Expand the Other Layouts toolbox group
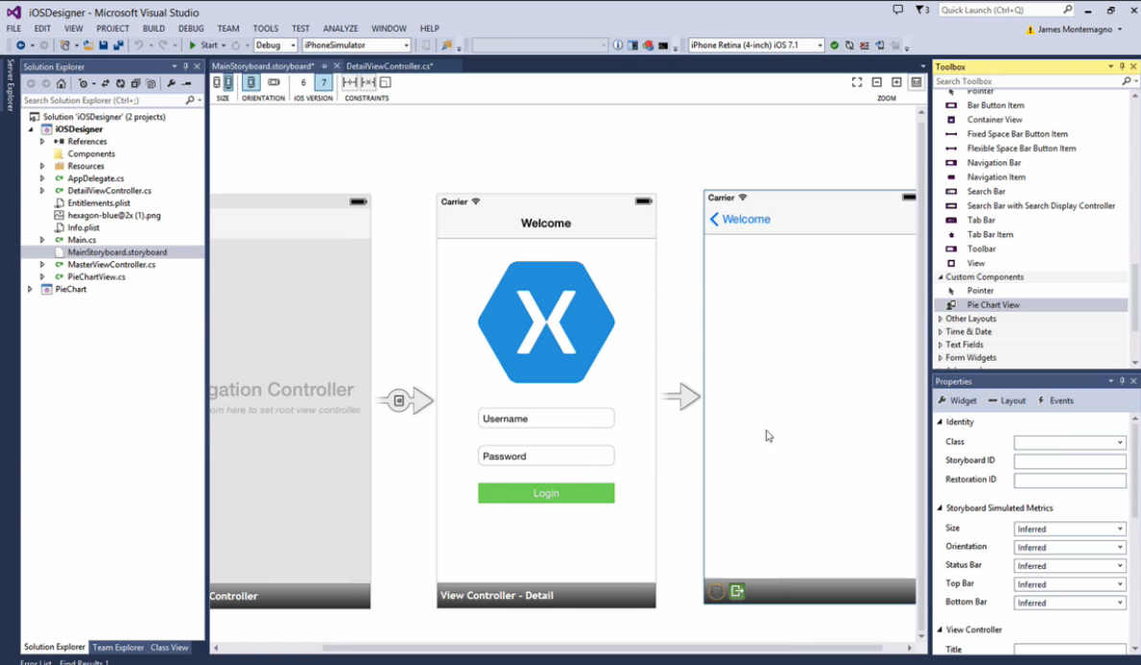This screenshot has height=665, width=1141. [x=940, y=319]
